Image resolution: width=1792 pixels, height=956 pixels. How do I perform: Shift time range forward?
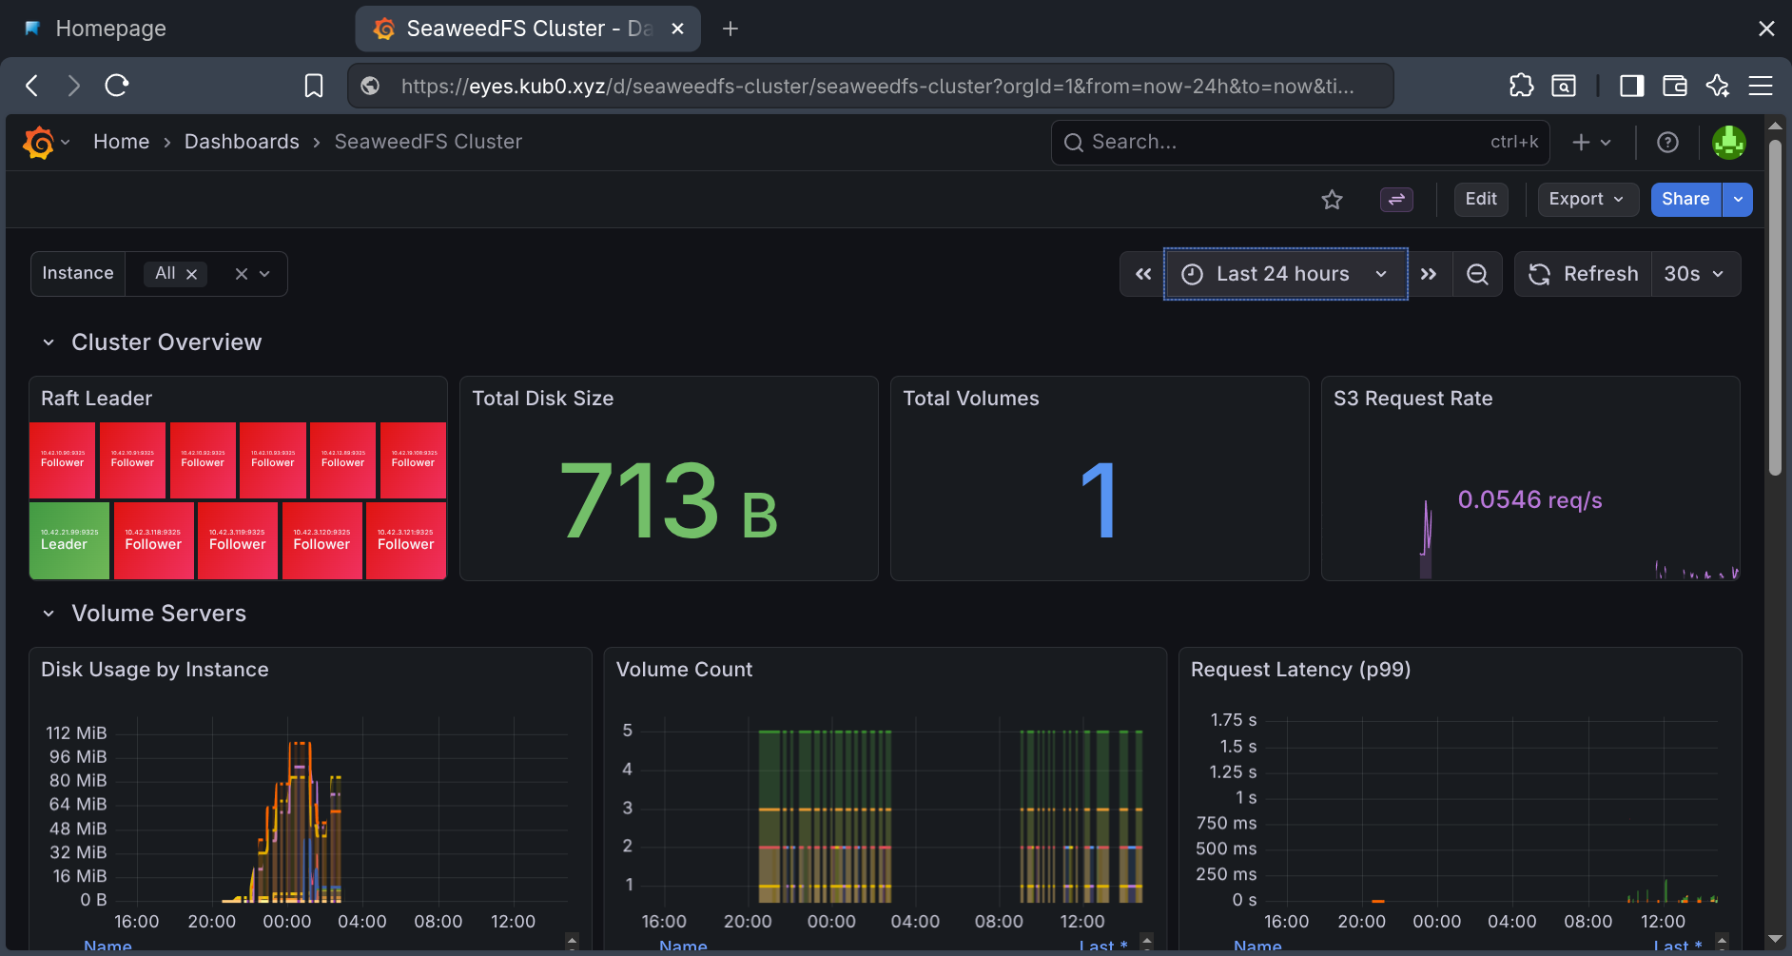tap(1428, 274)
